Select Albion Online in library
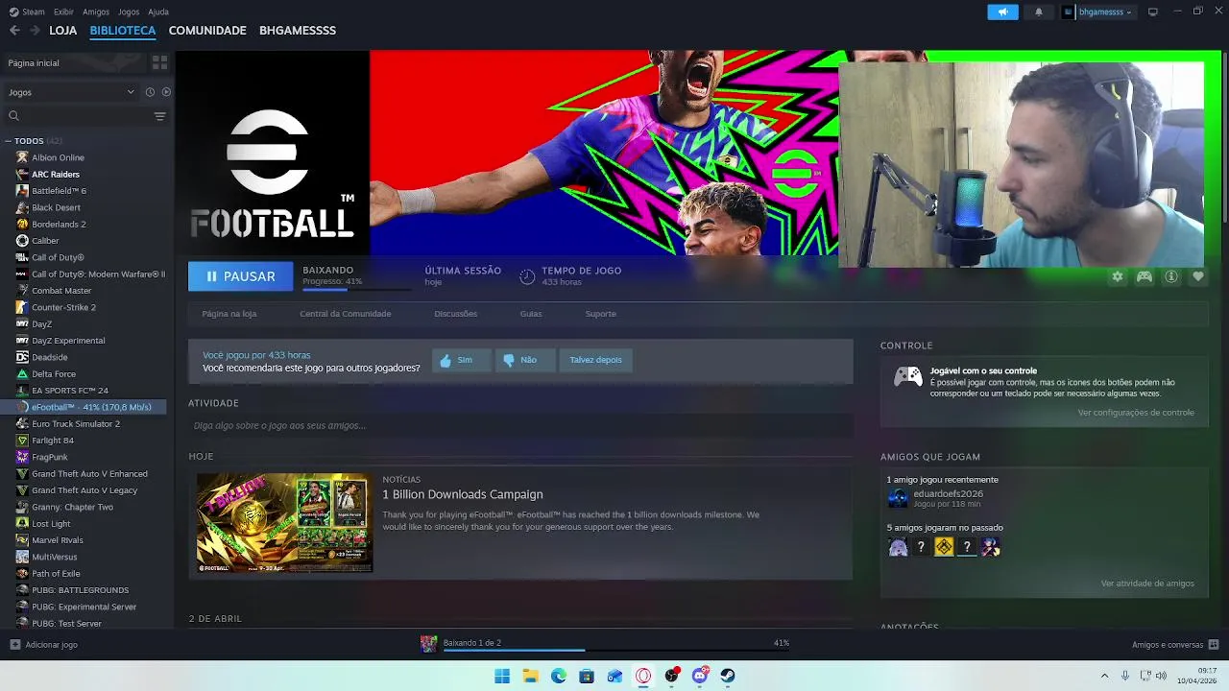The image size is (1229, 691). pos(58,157)
